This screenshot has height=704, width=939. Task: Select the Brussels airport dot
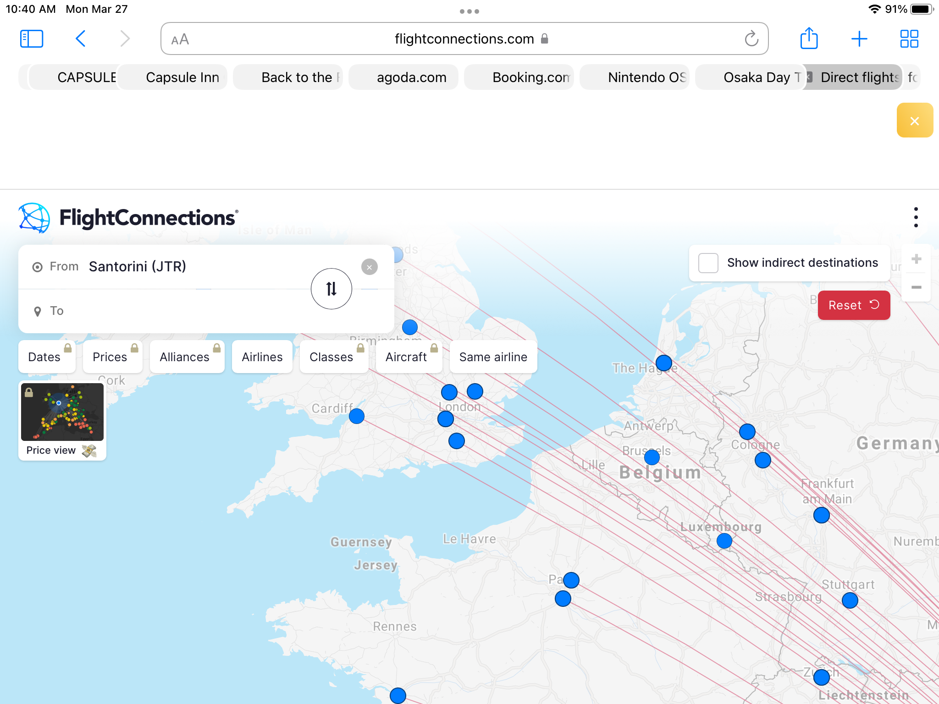pyautogui.click(x=652, y=457)
